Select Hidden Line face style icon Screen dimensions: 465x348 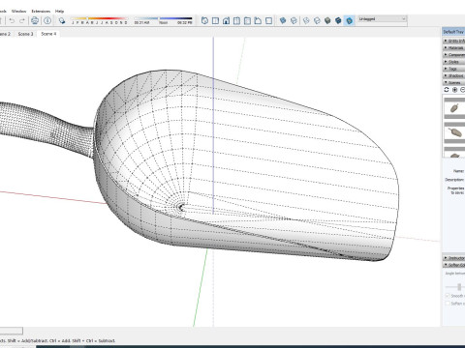tap(317, 21)
